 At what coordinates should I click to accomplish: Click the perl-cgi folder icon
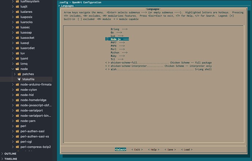click(x=18, y=142)
